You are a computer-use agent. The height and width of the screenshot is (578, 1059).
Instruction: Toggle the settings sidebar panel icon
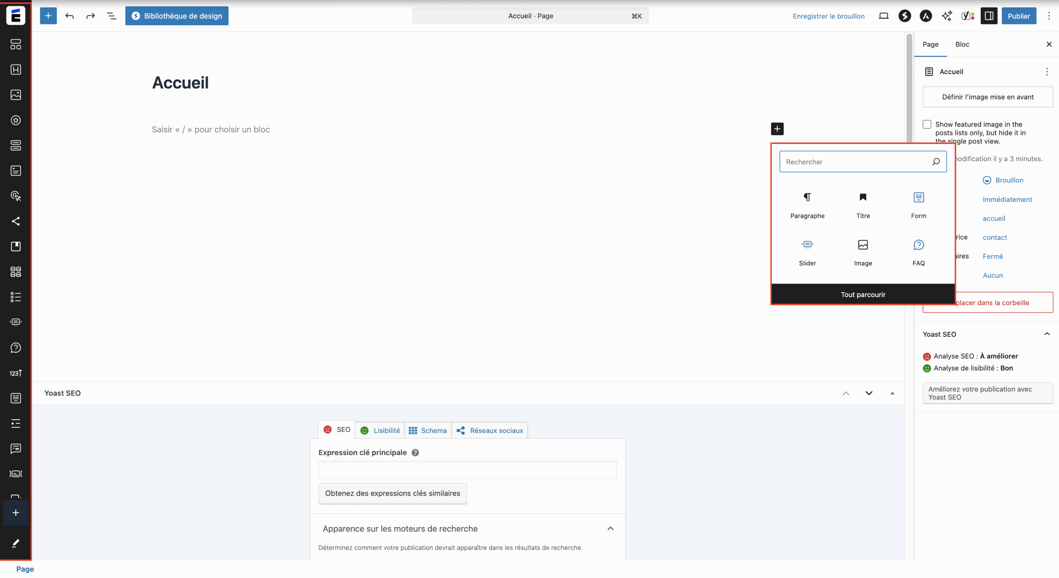click(x=989, y=16)
